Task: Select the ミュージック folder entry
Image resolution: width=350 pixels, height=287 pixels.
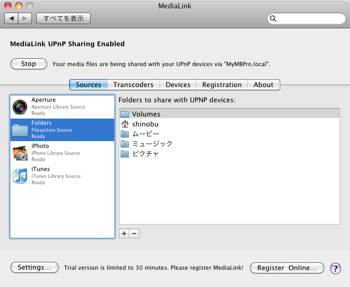Action: (x=152, y=144)
